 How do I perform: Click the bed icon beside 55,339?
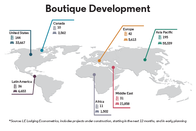(160, 43)
